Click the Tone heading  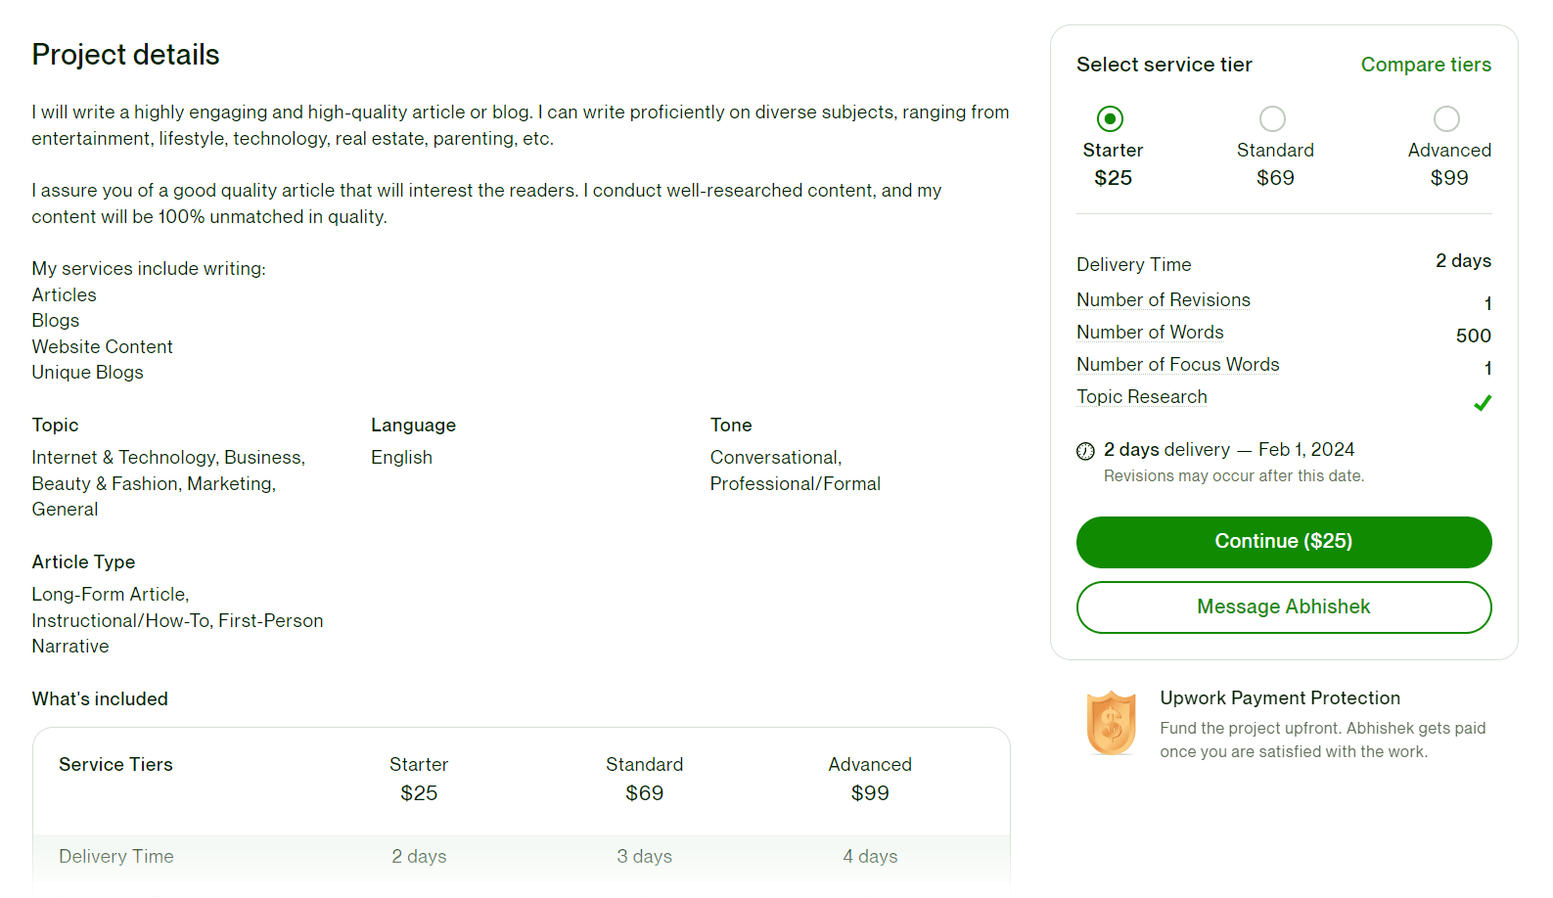point(731,426)
